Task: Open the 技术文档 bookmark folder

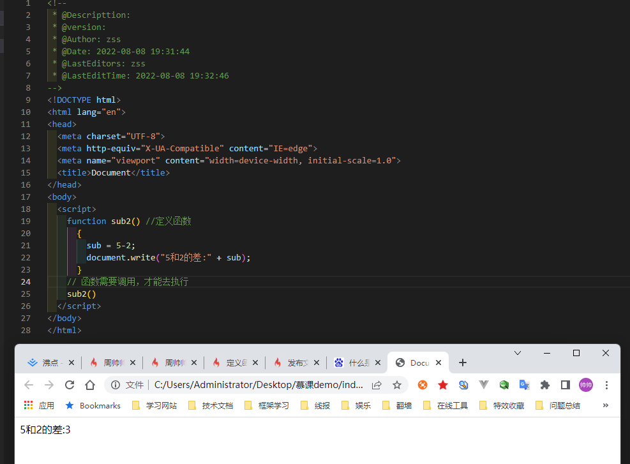Action: point(211,405)
